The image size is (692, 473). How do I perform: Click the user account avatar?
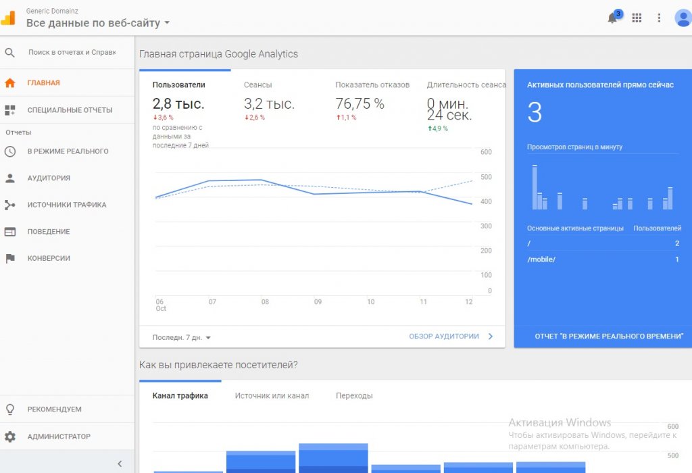683,18
